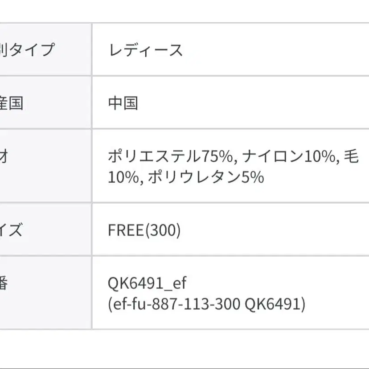
Task: Select the ポリウレタン5% text
Action: (x=205, y=177)
